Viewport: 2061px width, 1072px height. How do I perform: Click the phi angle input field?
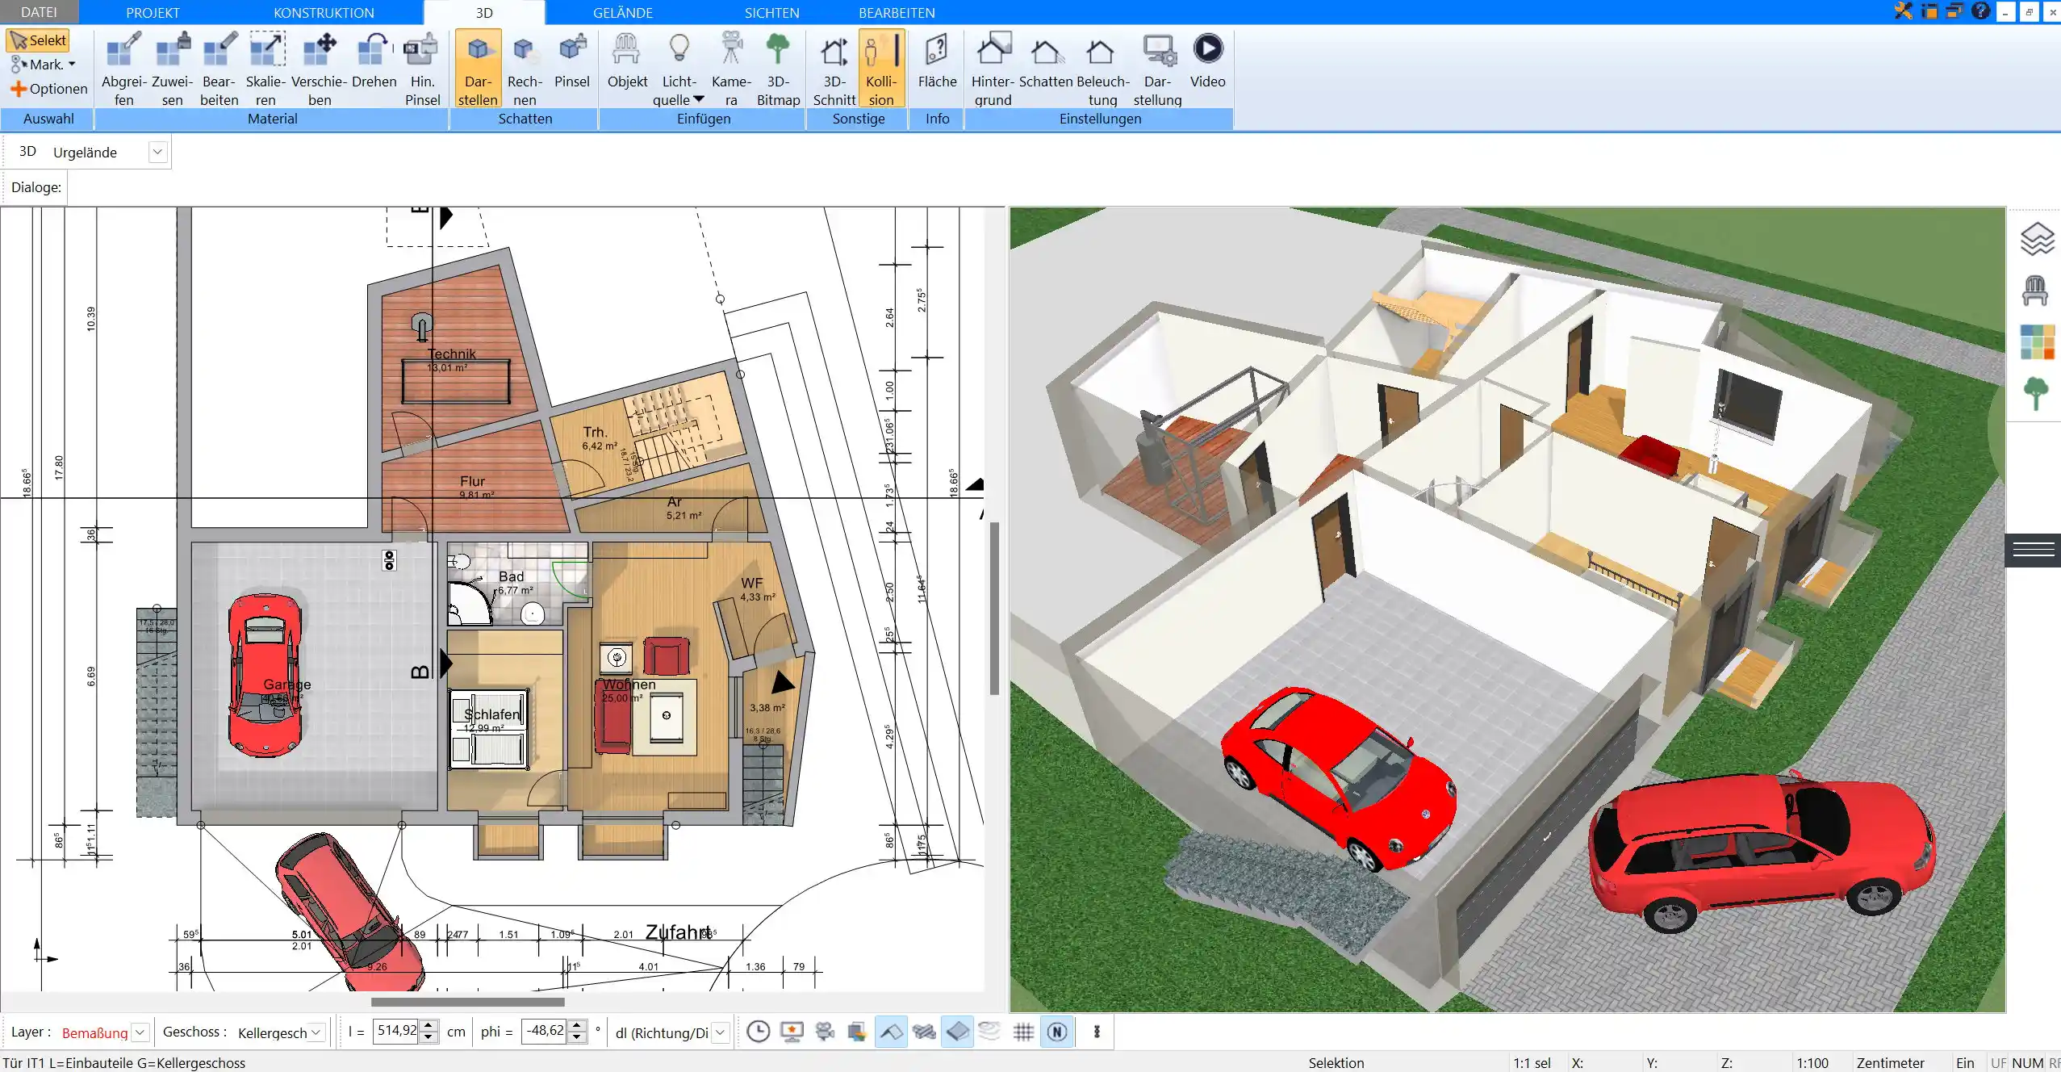(544, 1031)
